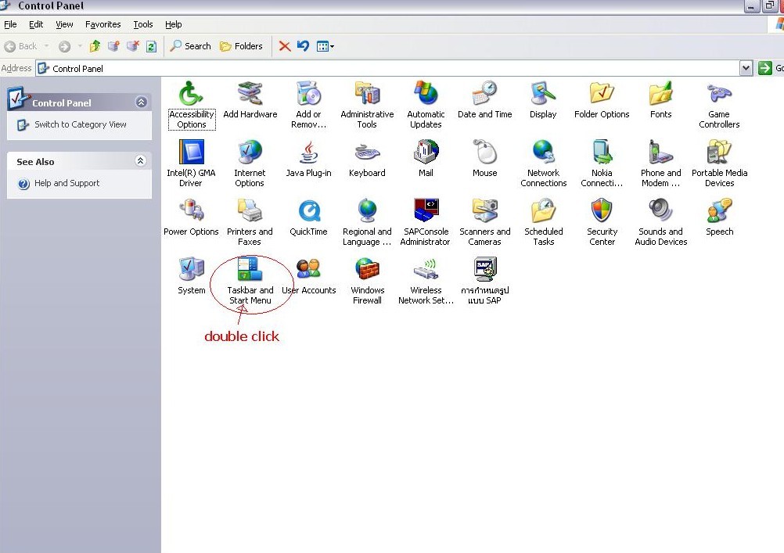The image size is (784, 553).
Task: Open the Help and Support link
Action: (x=67, y=183)
